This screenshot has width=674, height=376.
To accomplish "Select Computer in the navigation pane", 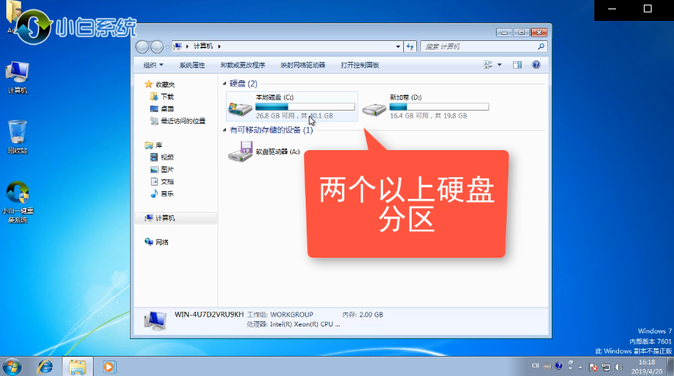I will [176, 218].
